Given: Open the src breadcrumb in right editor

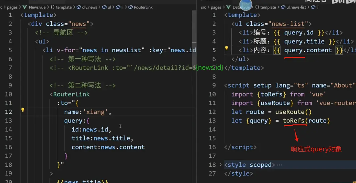Looking at the screenshot, I should (x=204, y=7).
